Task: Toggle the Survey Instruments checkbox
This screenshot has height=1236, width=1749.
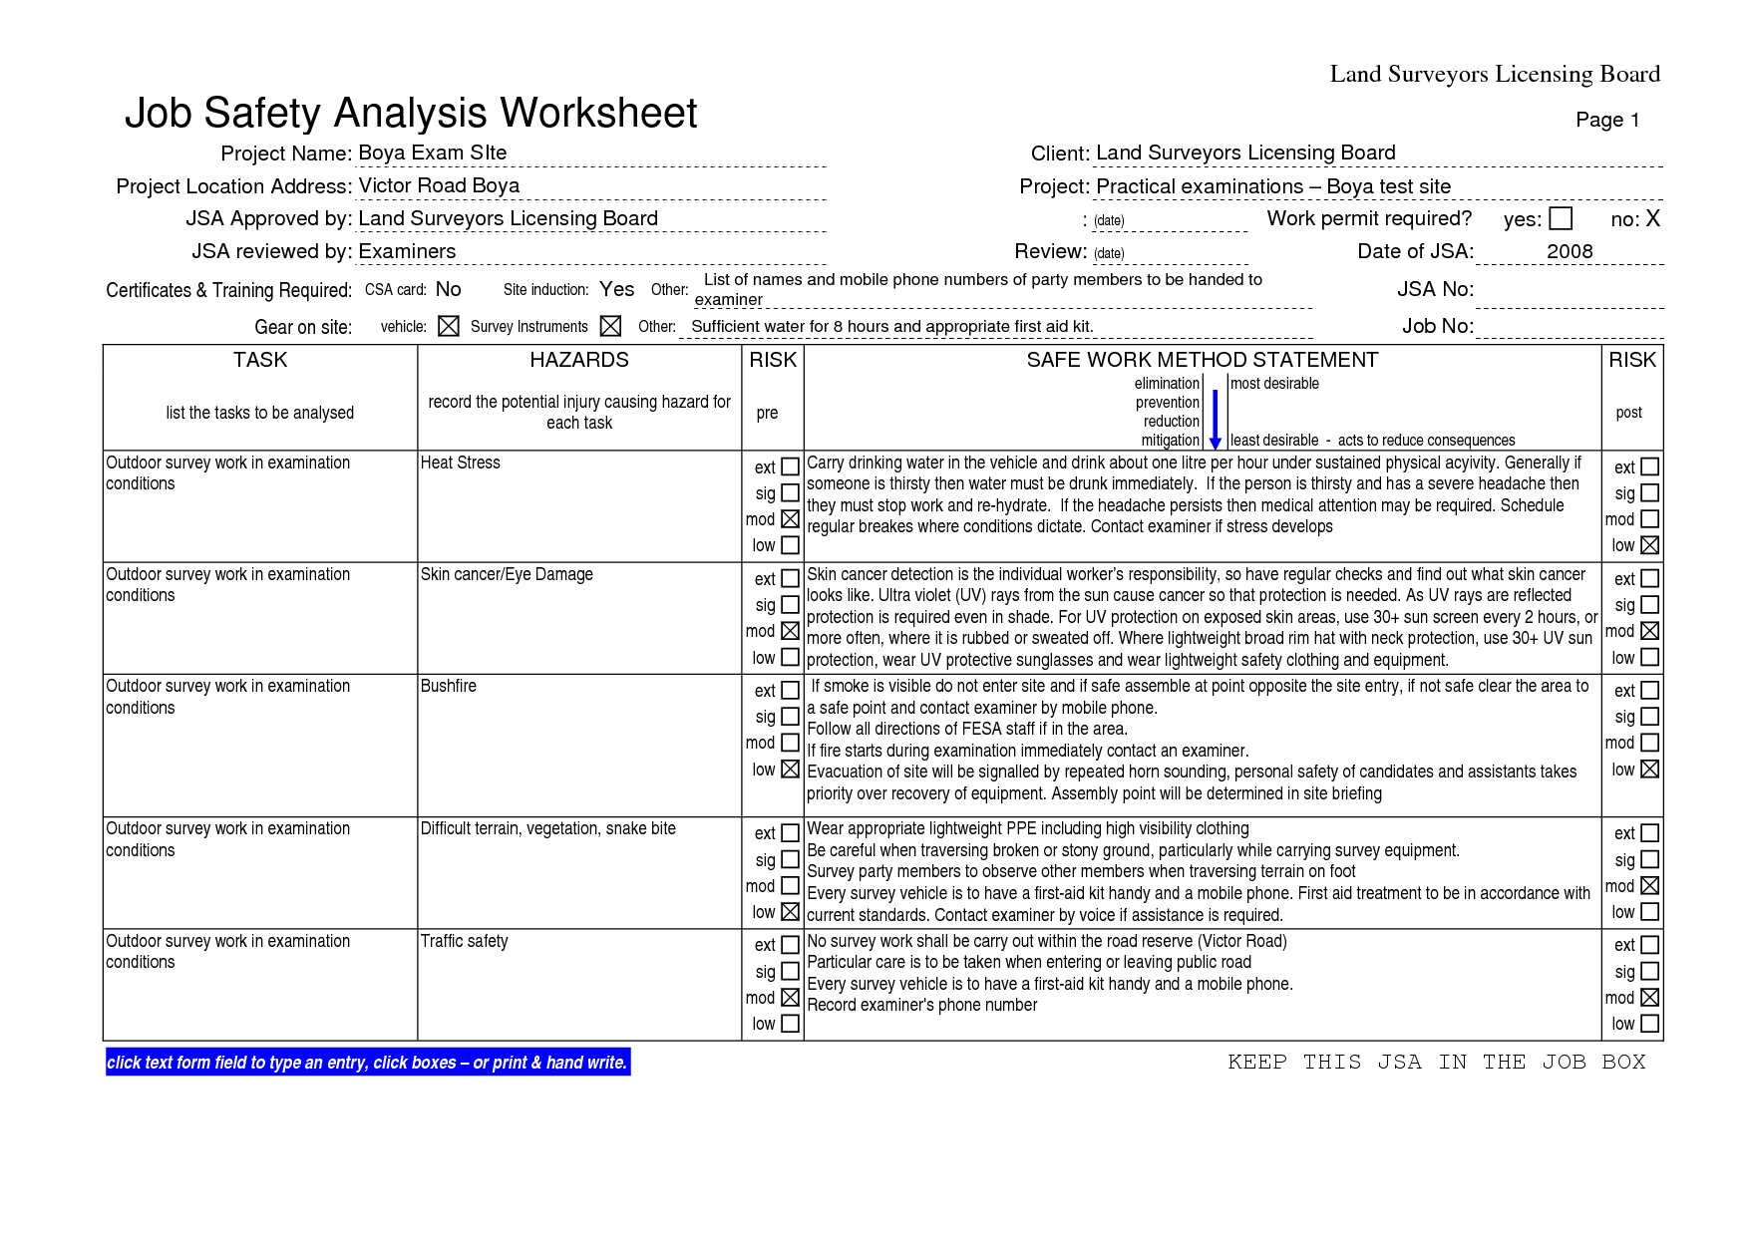Action: click(x=611, y=326)
